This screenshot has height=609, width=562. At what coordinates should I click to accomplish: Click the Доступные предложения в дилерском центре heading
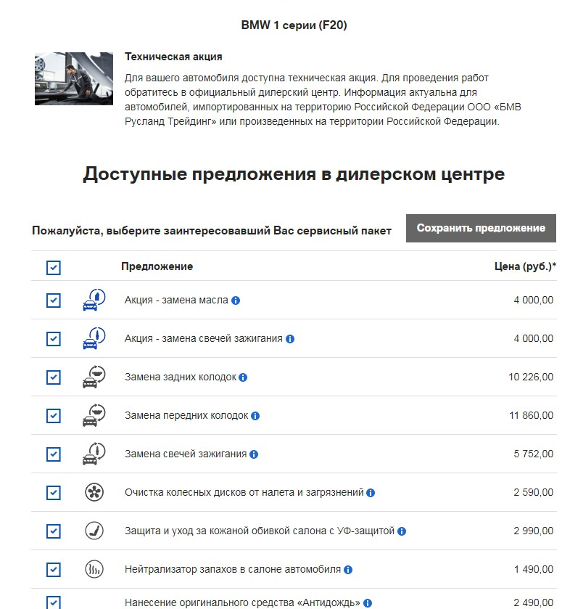click(294, 173)
